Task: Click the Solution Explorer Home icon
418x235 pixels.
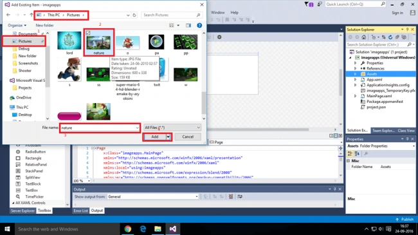Action: 363,37
